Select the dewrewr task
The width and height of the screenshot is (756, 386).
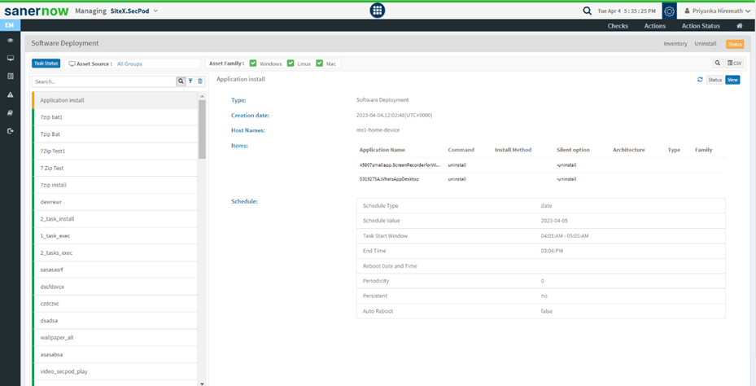116,202
